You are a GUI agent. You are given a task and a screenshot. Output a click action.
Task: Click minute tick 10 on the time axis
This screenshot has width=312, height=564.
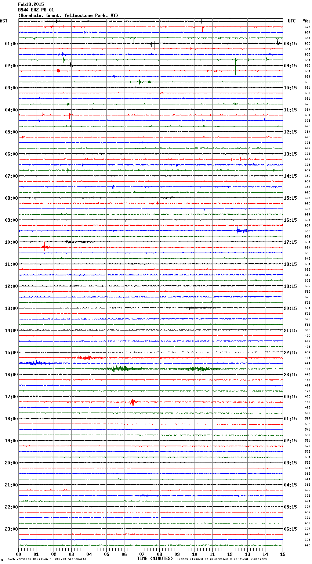(x=195, y=554)
